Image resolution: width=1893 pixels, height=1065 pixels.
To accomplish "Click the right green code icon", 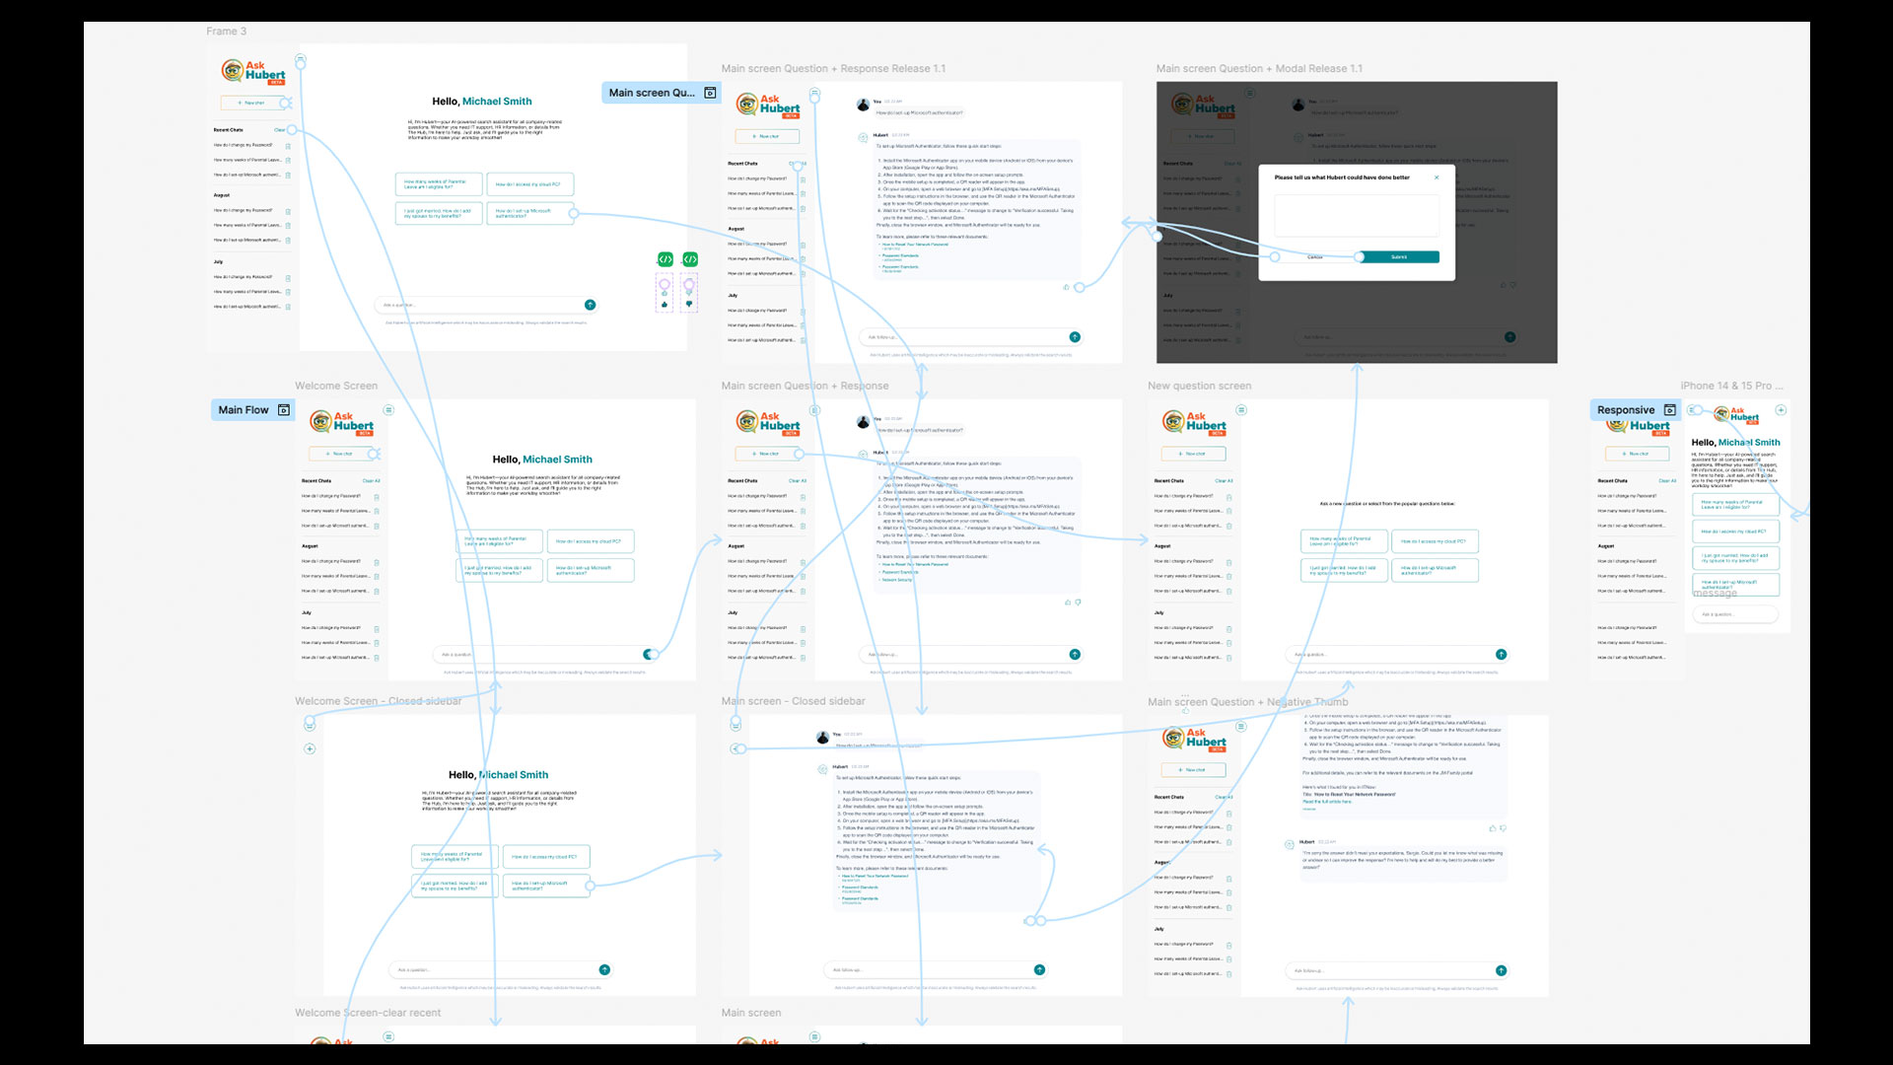I will [x=690, y=259].
